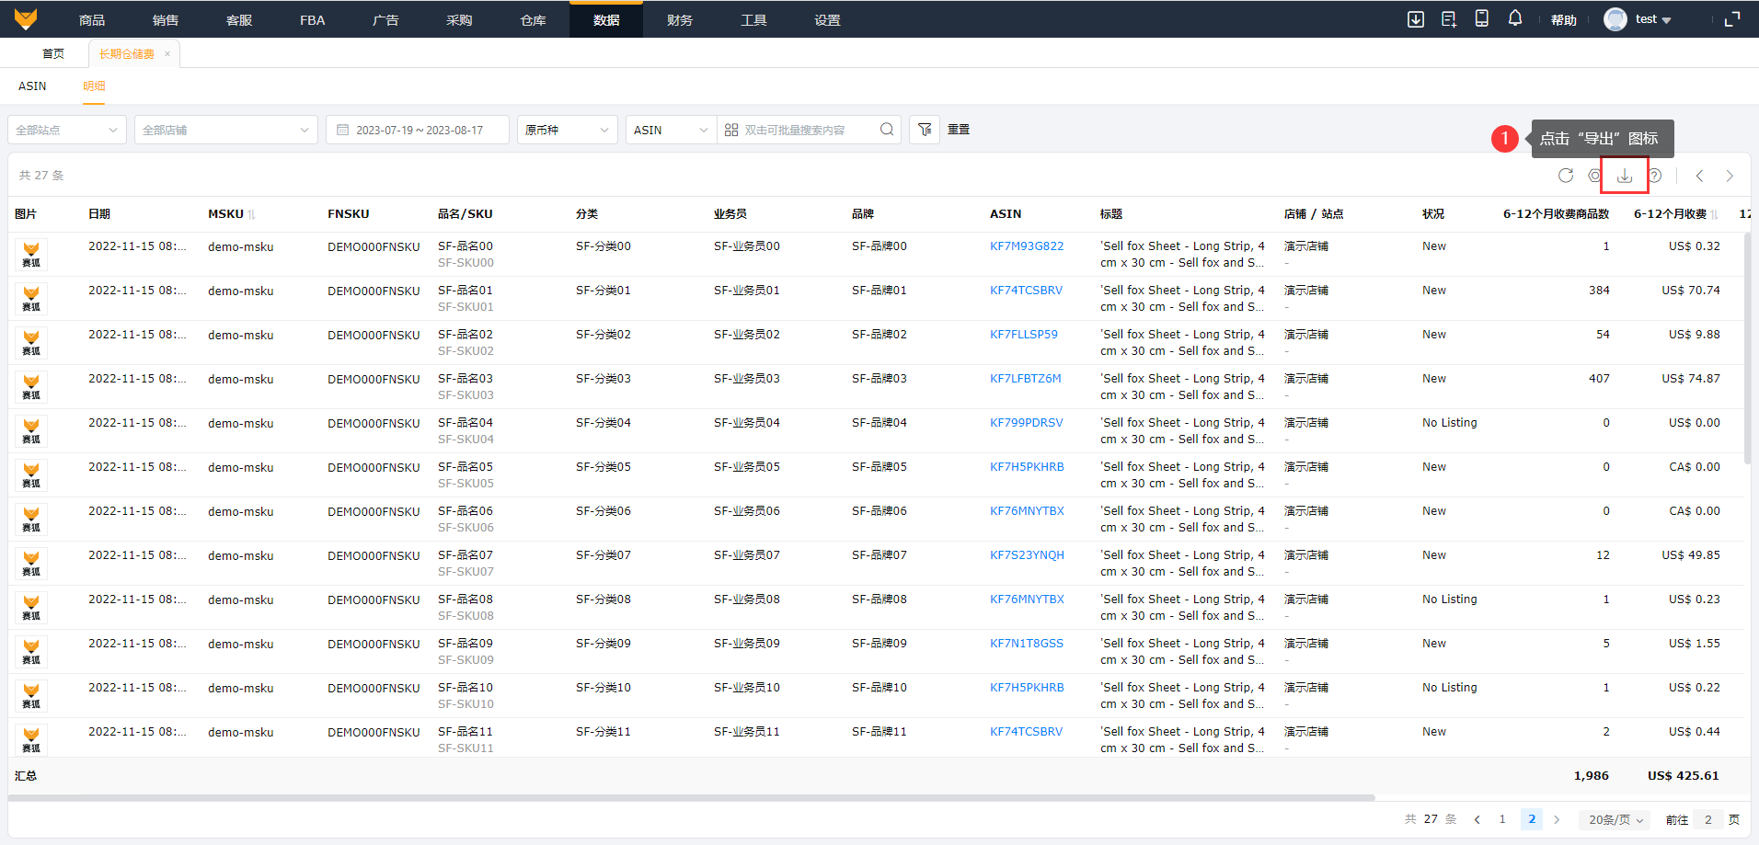Expand the 全部站点 site dropdown
This screenshot has width=1759, height=845.
click(x=67, y=130)
